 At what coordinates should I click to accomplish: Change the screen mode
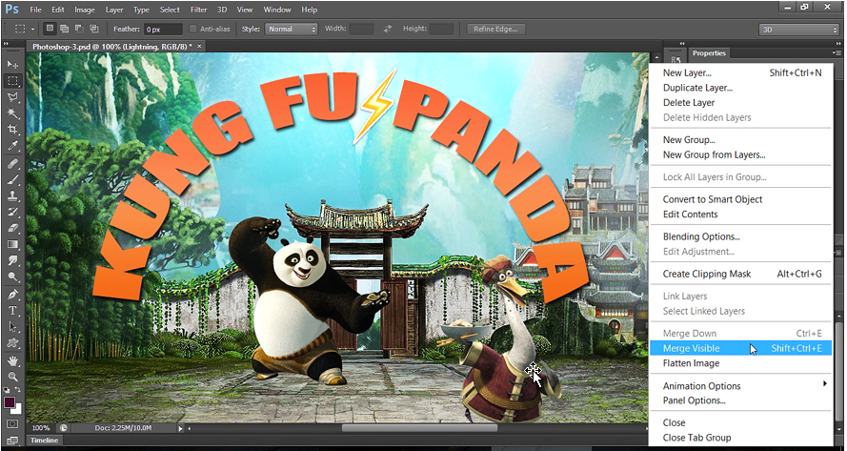[x=12, y=441]
